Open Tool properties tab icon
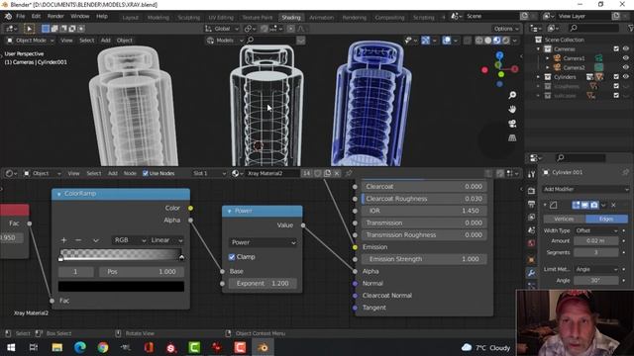The height and width of the screenshot is (356, 634). [531, 174]
